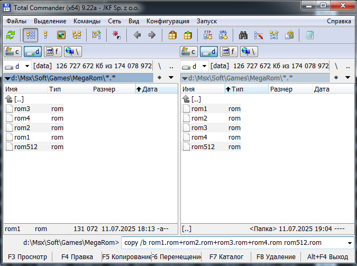Open right panel drive dropdown
This screenshot has height=266, width=357.
coord(194,66)
